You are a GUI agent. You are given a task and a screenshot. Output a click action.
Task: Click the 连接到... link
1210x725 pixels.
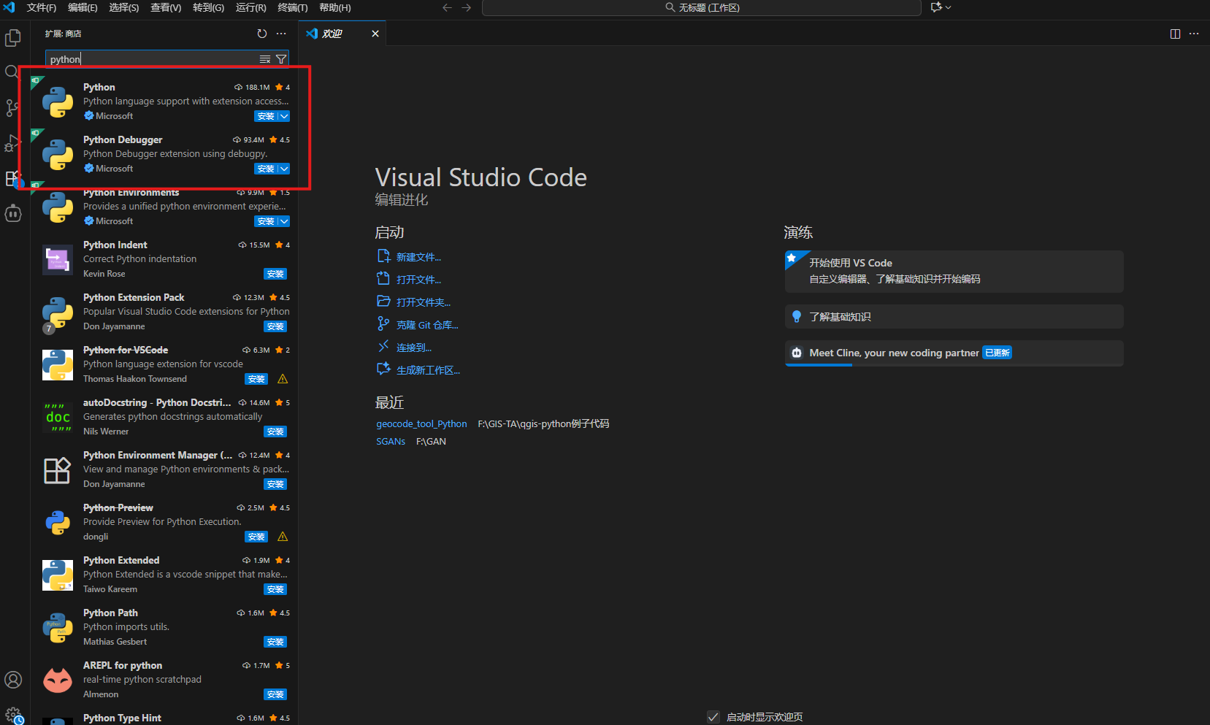(x=414, y=348)
